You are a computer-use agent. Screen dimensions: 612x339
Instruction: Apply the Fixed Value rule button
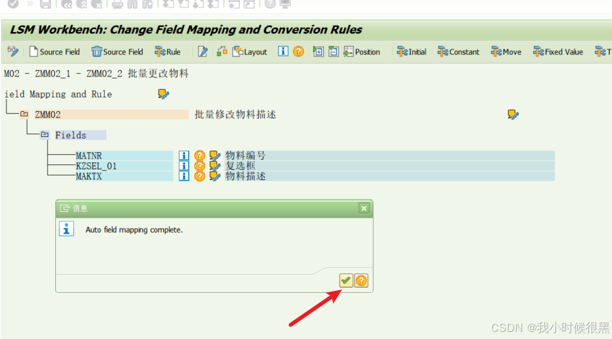pos(558,51)
